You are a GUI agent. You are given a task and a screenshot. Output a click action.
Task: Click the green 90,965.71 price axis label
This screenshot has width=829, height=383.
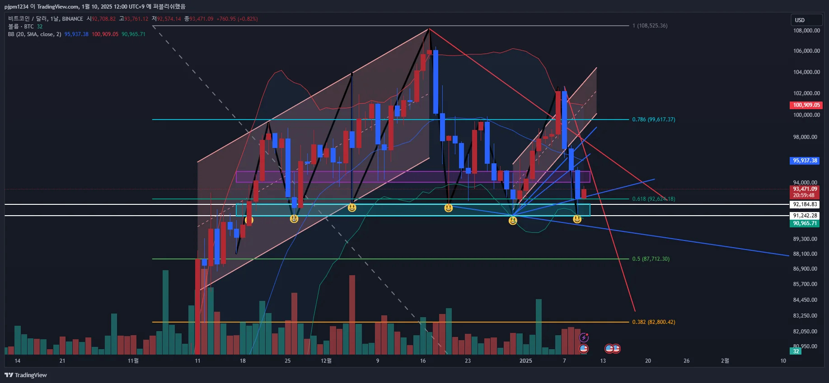tap(805, 223)
